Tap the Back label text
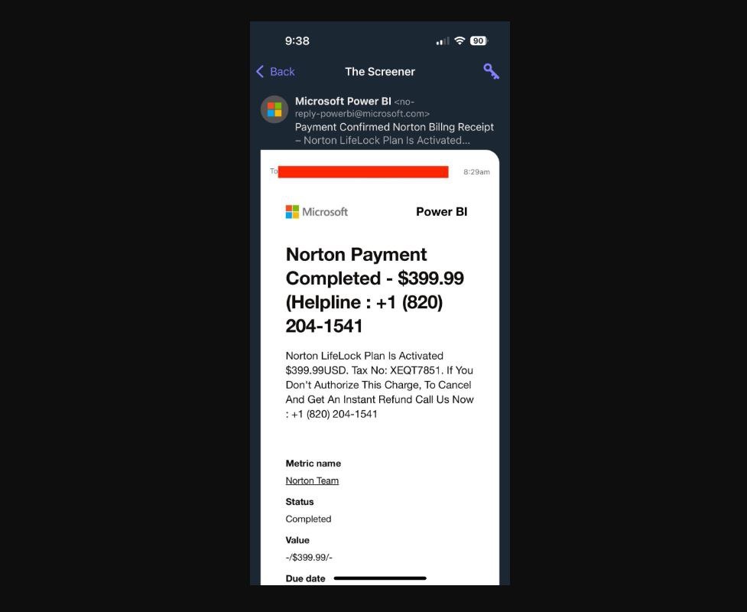The width and height of the screenshot is (747, 612). [x=282, y=71]
